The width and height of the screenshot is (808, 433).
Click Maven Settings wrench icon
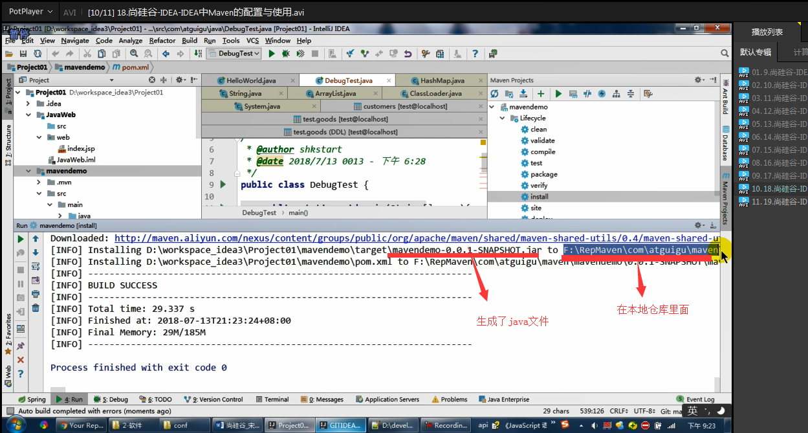click(x=648, y=94)
